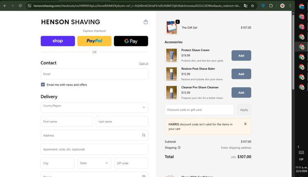Reload the checkout page
This screenshot has height=177, width=308.
coord(20,6)
